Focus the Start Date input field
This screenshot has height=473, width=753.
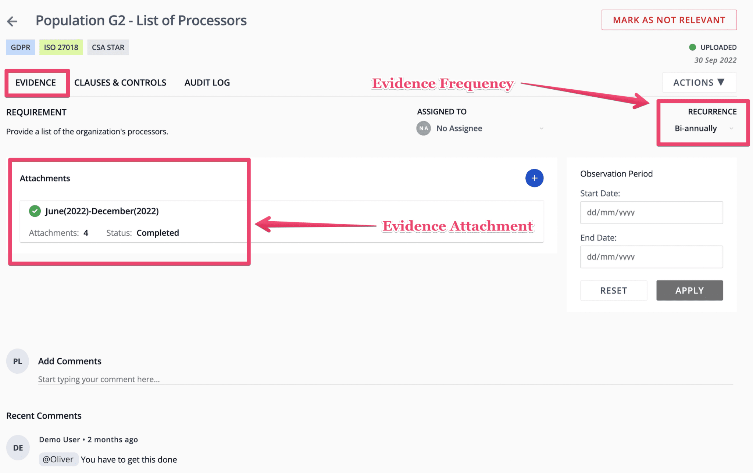pos(652,212)
